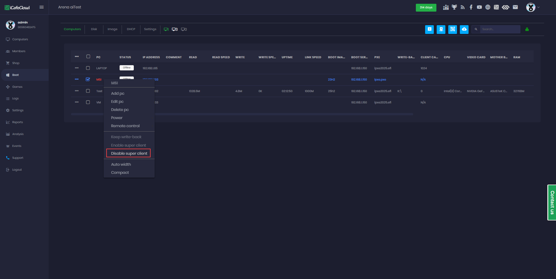Check the LAPTOP row checkbox
The height and width of the screenshot is (279, 556).
click(88, 68)
